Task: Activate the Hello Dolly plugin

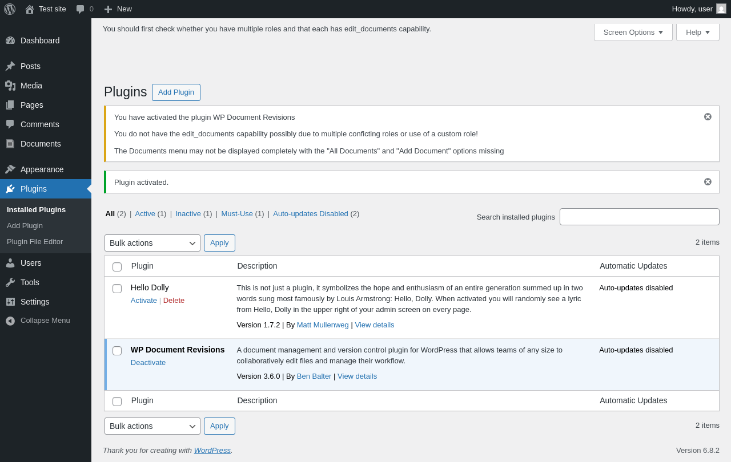Action: click(x=144, y=301)
